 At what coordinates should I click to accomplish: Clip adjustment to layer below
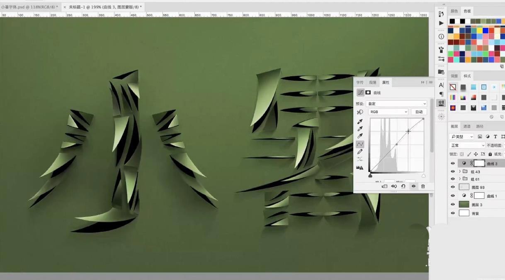click(384, 186)
